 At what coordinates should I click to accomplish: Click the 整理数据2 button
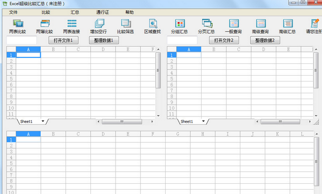265,40
